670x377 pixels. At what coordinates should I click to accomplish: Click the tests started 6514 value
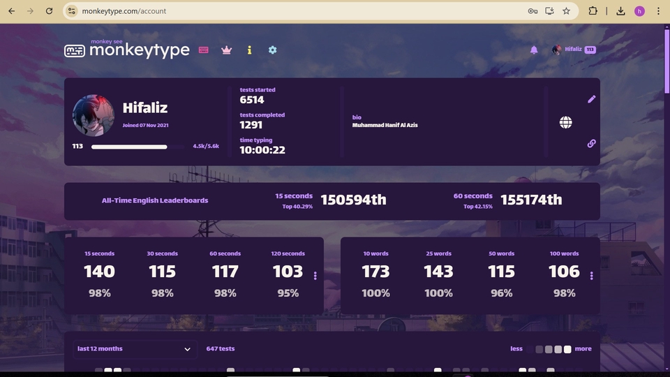[252, 100]
